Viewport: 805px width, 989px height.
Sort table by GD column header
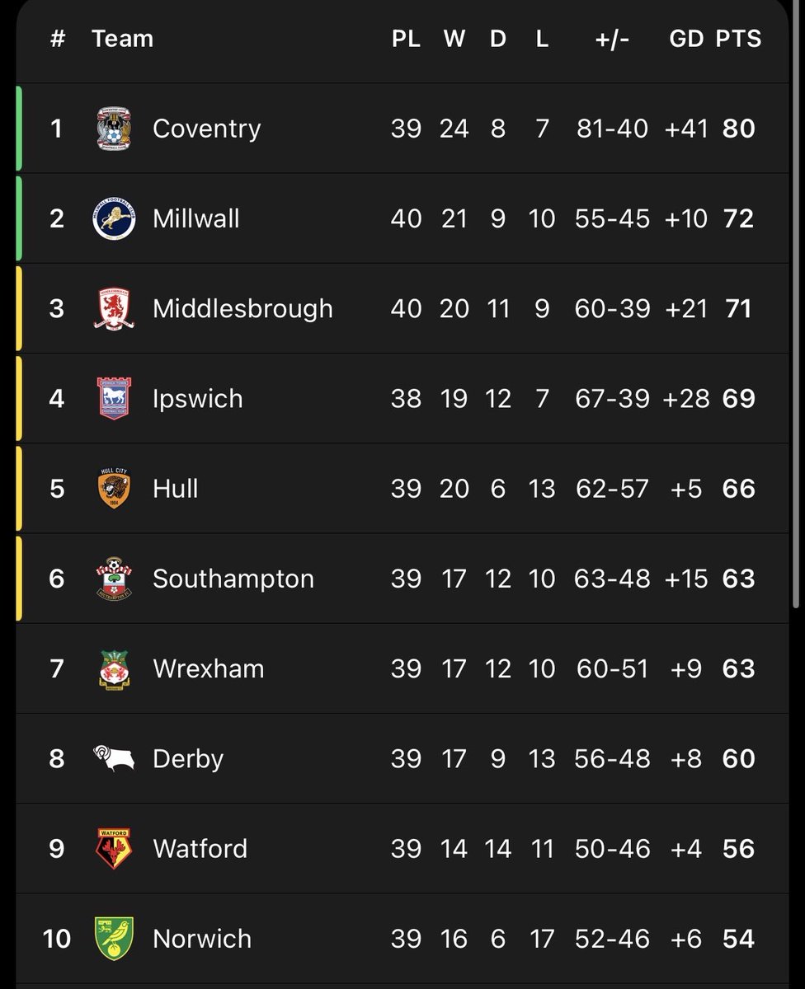[686, 39]
